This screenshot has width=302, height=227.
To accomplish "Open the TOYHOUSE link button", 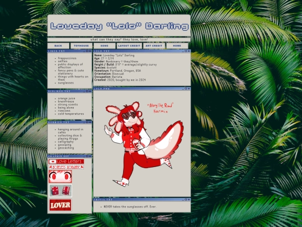I will point(81,46).
